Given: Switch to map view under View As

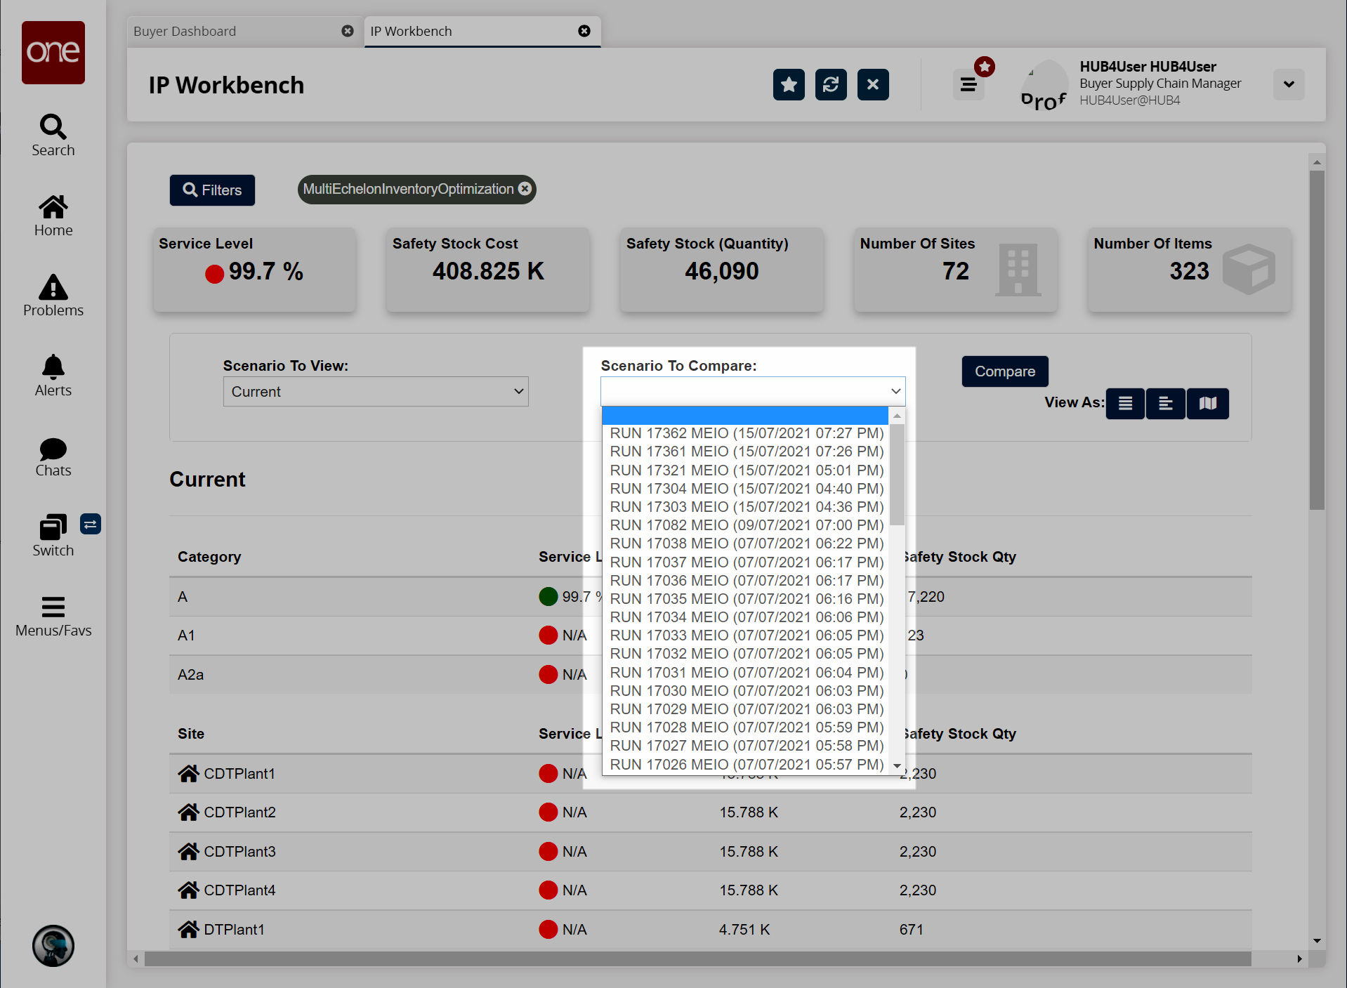Looking at the screenshot, I should (x=1207, y=404).
